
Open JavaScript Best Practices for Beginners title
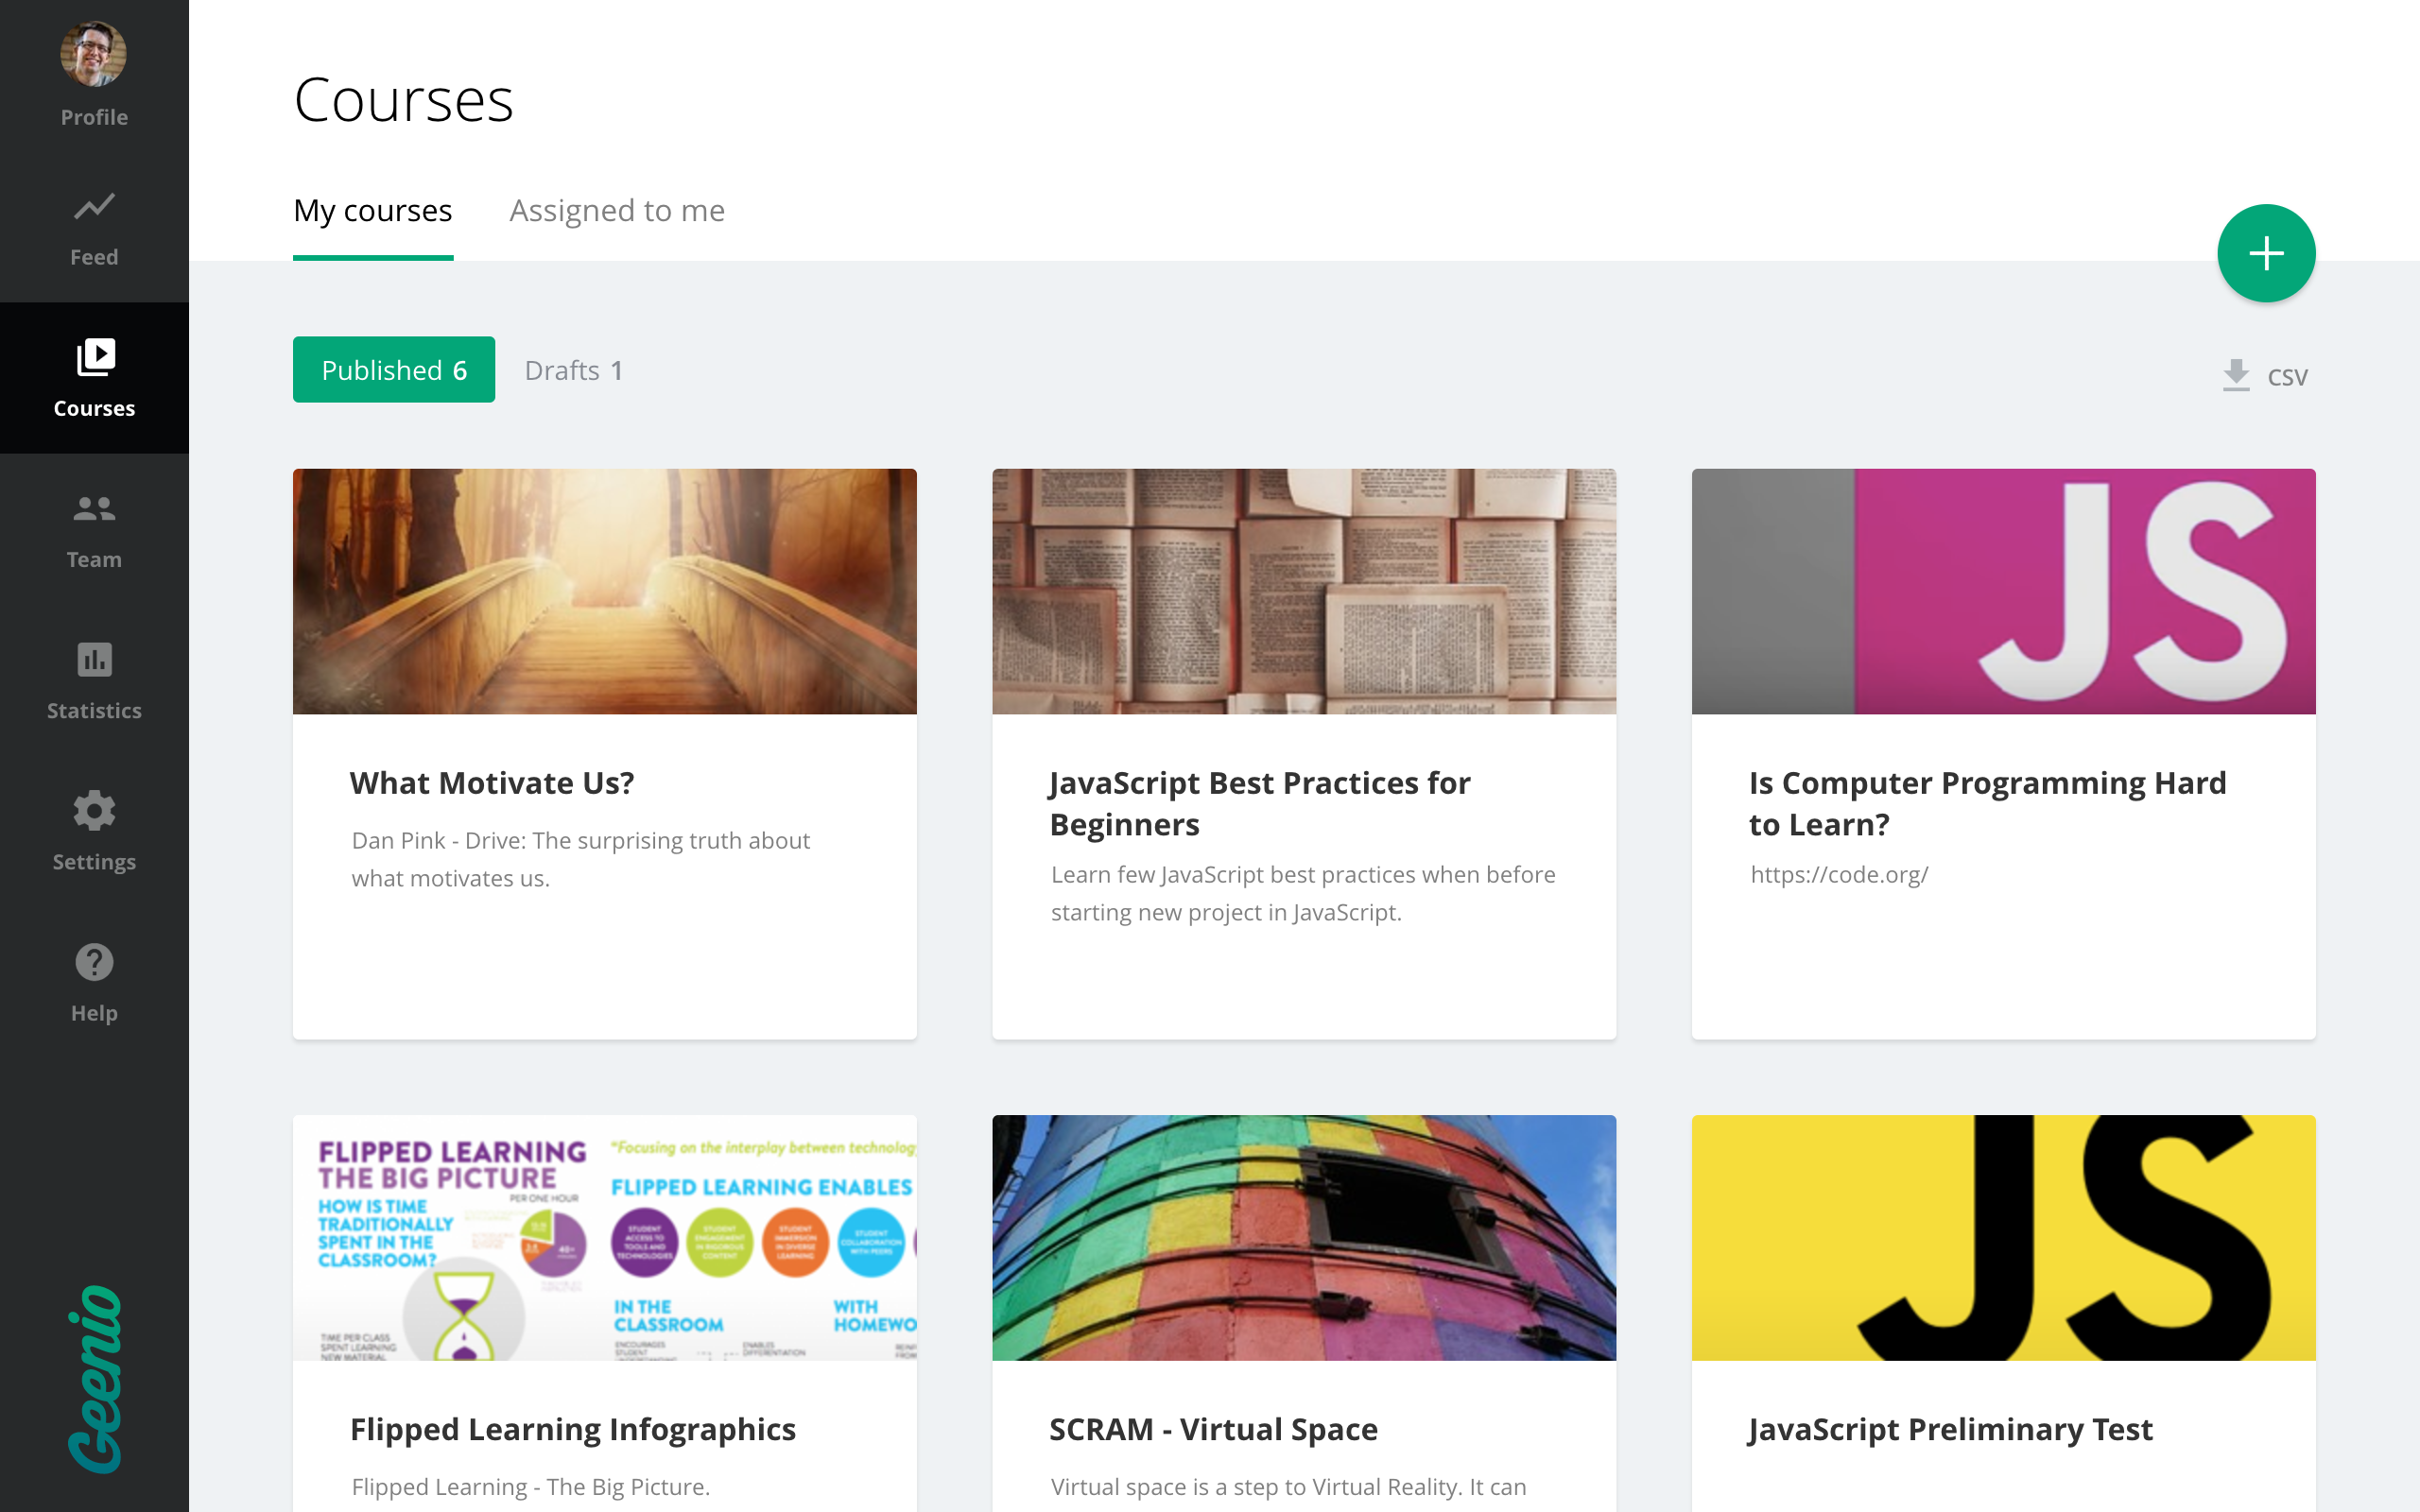1259,803
